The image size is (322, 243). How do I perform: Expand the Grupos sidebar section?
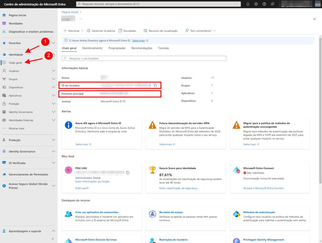coord(53,79)
